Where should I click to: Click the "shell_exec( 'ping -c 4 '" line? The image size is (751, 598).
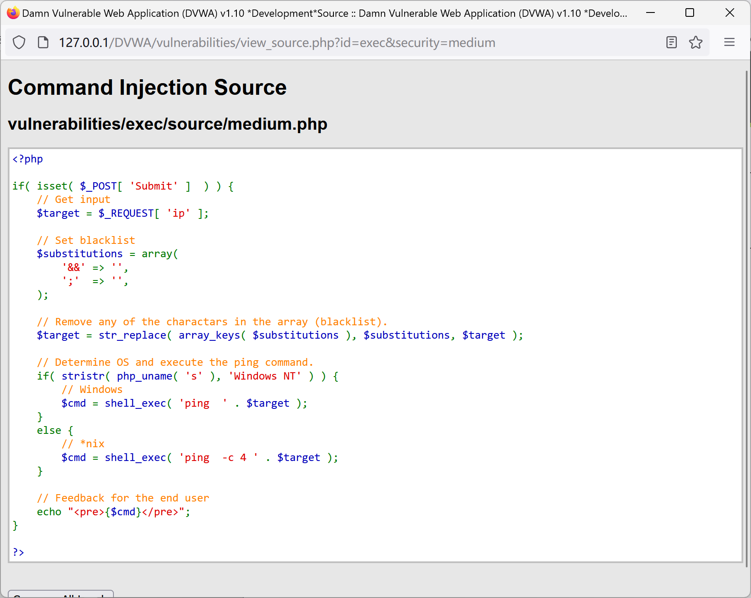(200, 458)
